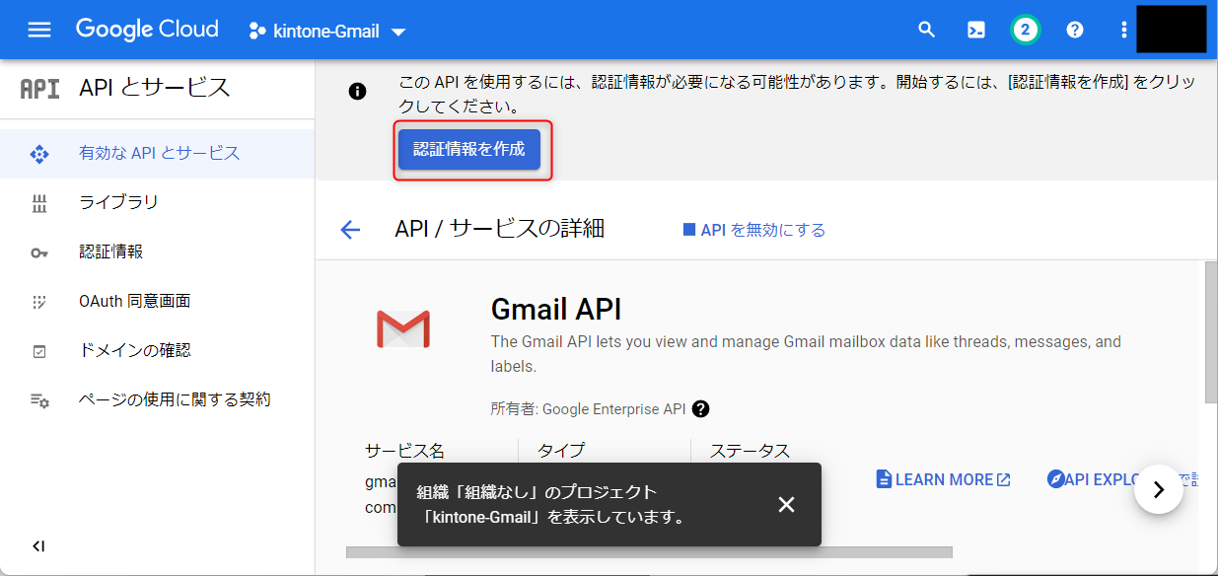1218x576 pixels.
Task: Dismiss the project notification toast
Action: (786, 505)
